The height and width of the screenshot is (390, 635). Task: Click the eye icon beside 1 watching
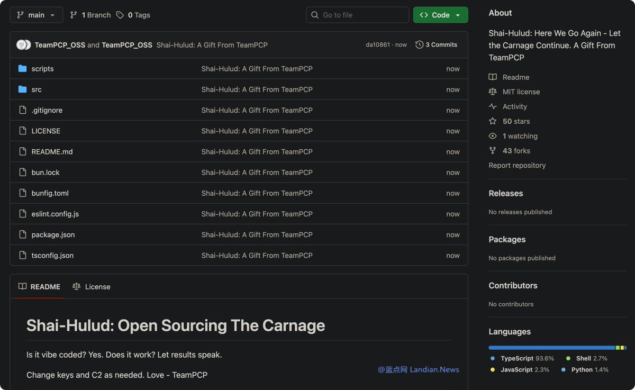[x=493, y=136]
